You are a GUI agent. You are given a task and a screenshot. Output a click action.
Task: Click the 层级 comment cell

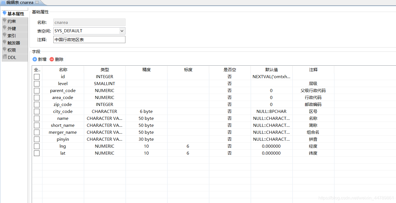(x=313, y=84)
